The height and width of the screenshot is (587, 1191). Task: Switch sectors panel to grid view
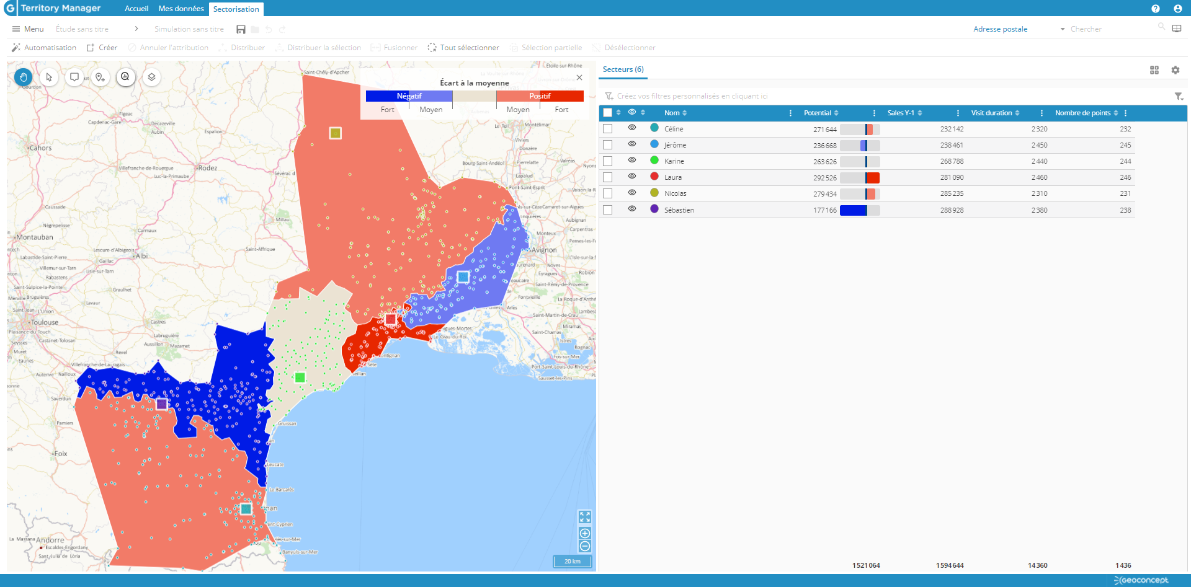tap(1154, 70)
